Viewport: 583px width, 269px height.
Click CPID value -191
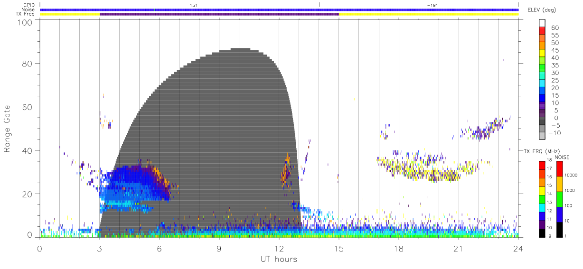(432, 5)
